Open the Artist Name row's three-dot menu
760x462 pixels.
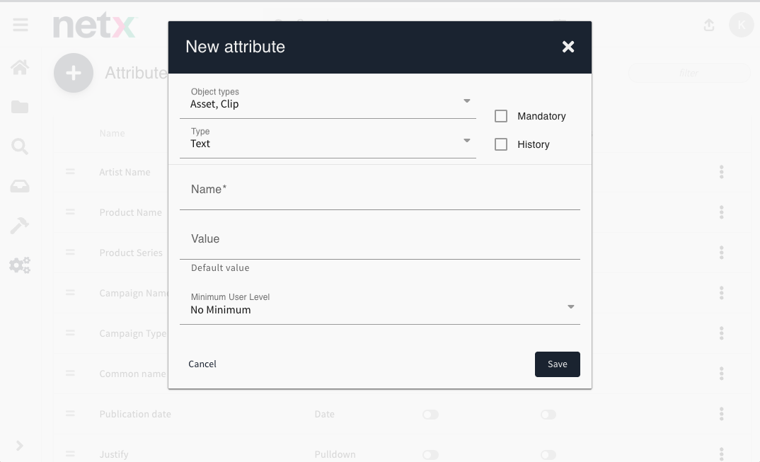pyautogui.click(x=722, y=172)
